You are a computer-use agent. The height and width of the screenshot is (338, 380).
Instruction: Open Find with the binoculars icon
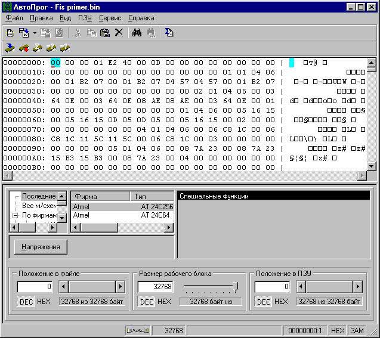click(137, 33)
